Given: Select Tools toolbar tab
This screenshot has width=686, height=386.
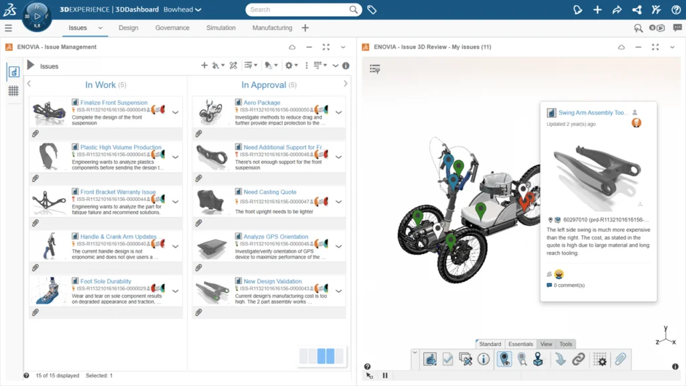Looking at the screenshot, I should tap(565, 344).
